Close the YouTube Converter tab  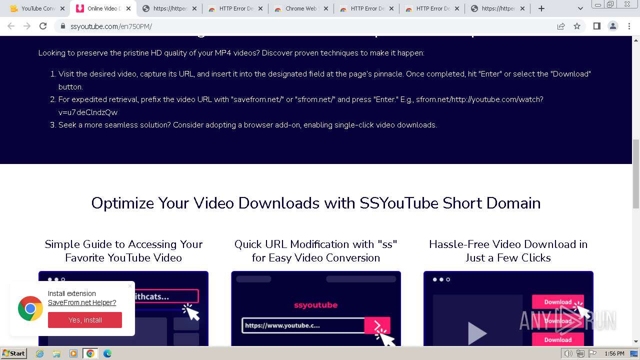coord(62,8)
